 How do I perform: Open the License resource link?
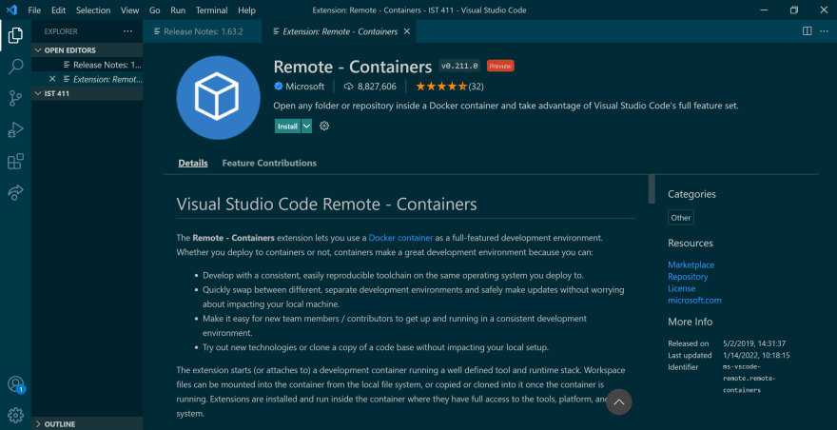tap(682, 288)
